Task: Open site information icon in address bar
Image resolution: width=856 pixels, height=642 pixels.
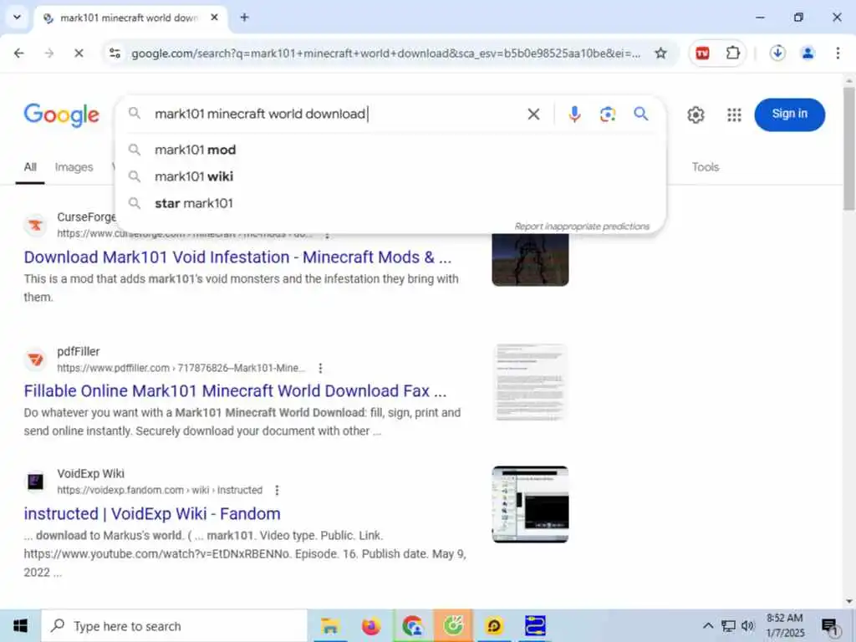Action: coord(115,53)
